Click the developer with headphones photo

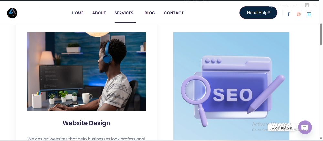86,71
